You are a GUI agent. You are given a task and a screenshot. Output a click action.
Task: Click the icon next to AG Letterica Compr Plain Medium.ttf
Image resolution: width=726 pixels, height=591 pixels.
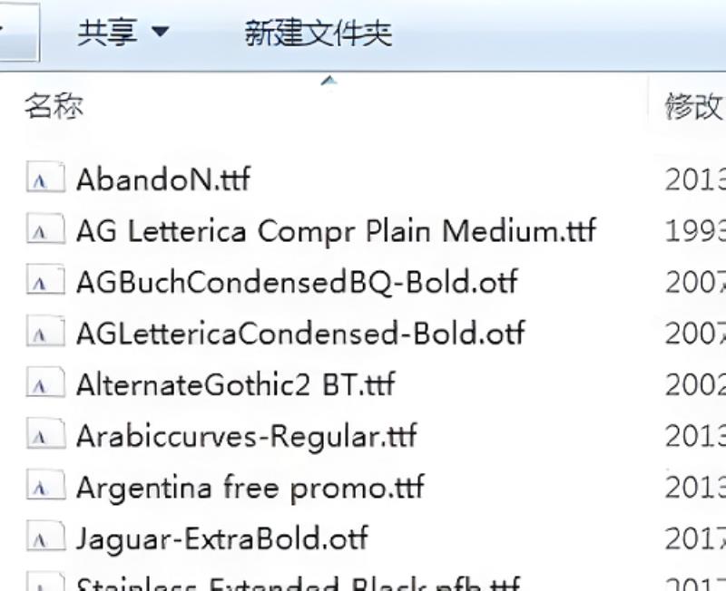tap(45, 228)
